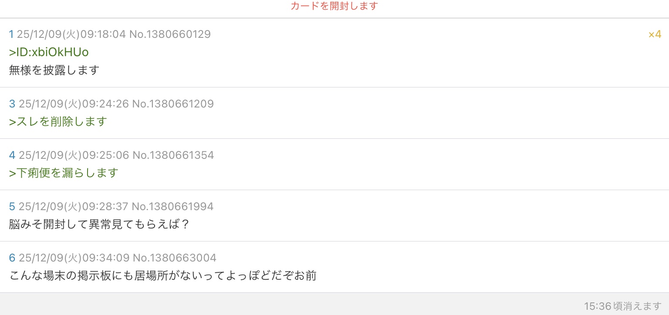Click the green quoted line in post 4
669x315 pixels.
(x=64, y=173)
